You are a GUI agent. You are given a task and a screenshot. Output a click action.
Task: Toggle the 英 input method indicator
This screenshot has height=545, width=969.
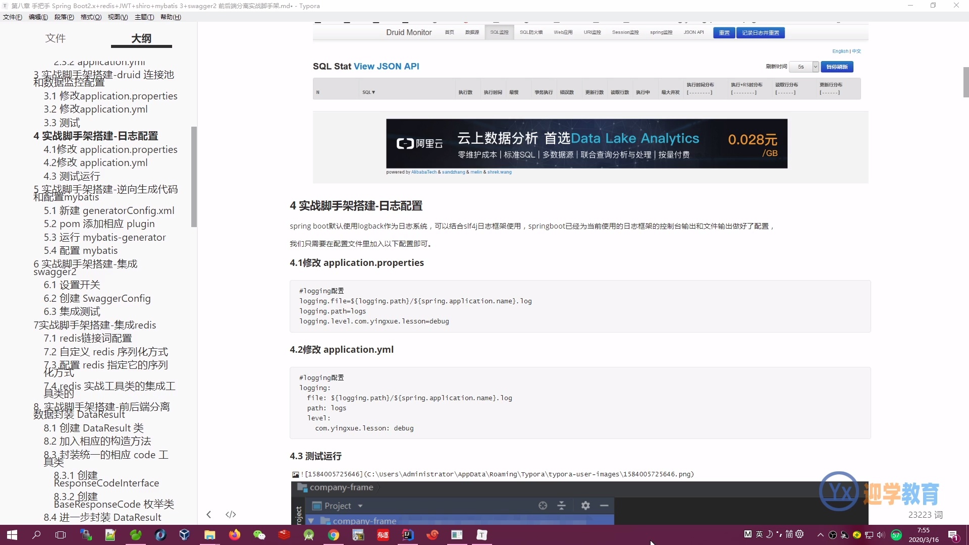click(760, 534)
